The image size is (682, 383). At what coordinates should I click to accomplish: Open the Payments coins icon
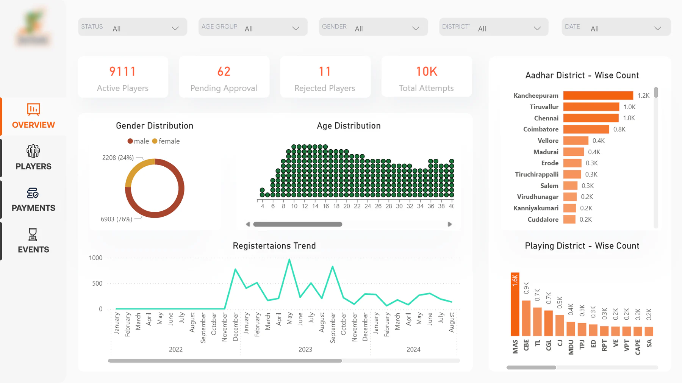click(33, 193)
